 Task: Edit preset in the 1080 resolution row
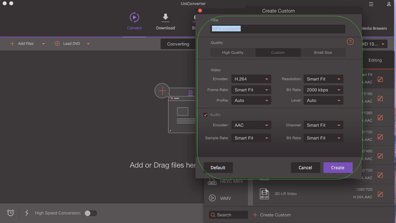(380, 118)
